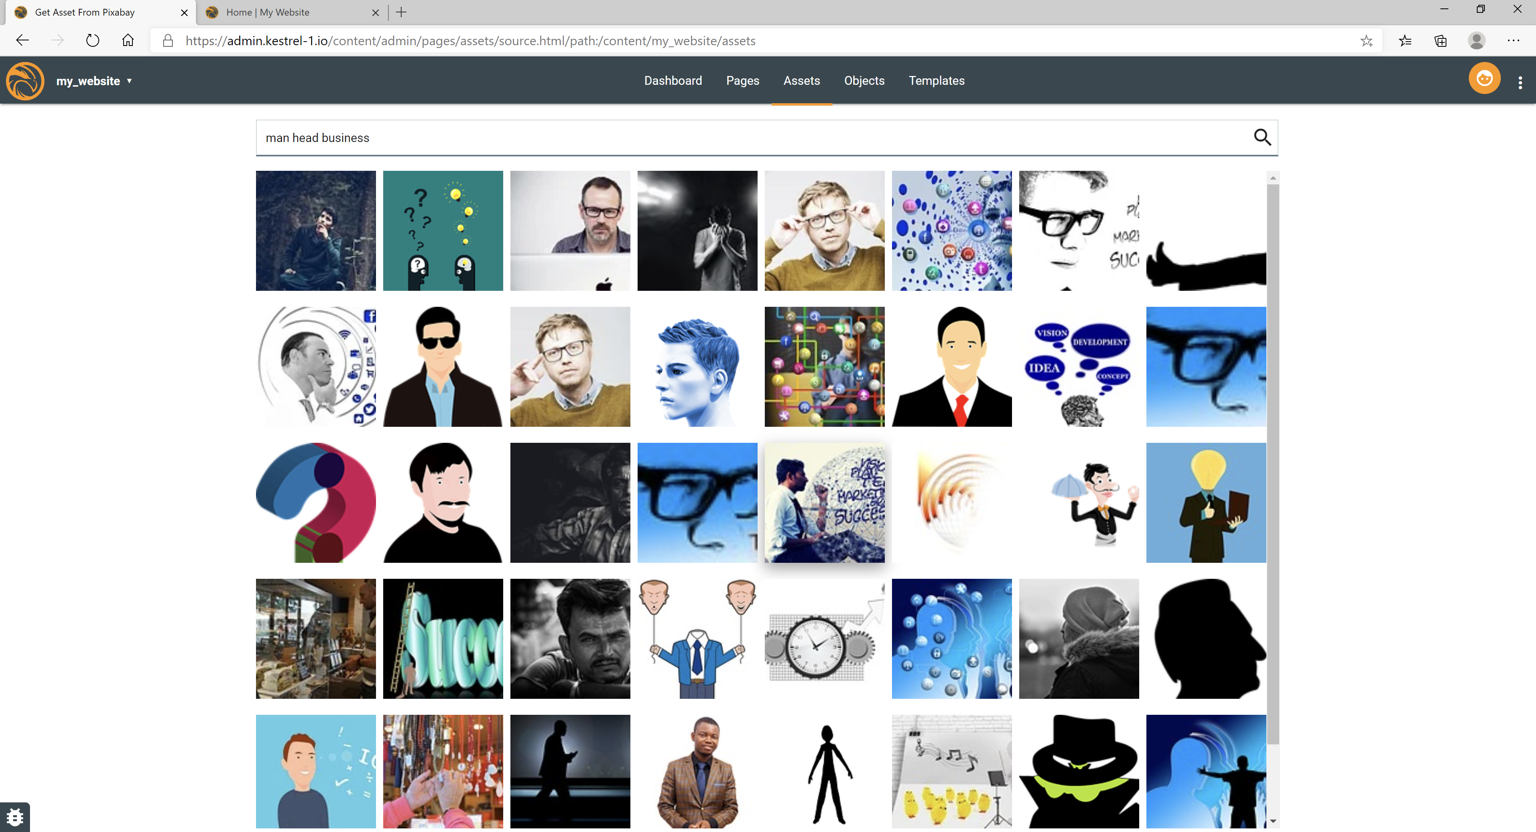Open the vertical three-dot menu in header

[1520, 82]
